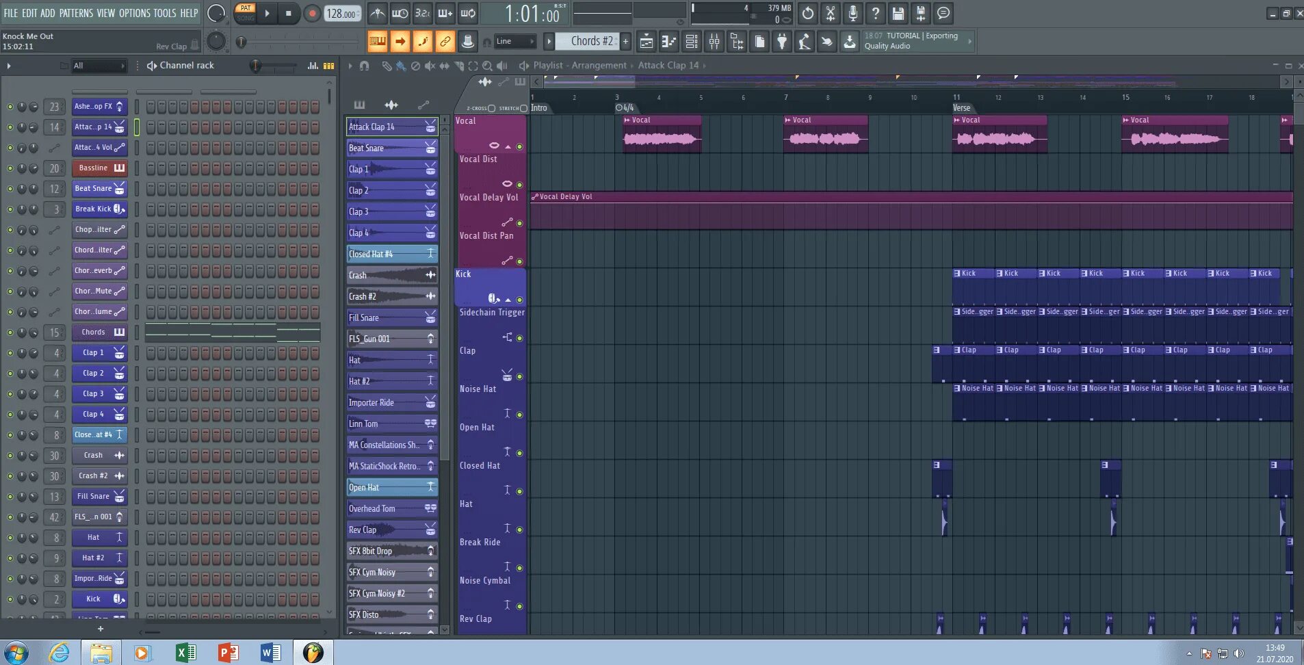The height and width of the screenshot is (665, 1304).
Task: Mute the Ashe..op FX channel LED
Action: (10, 107)
